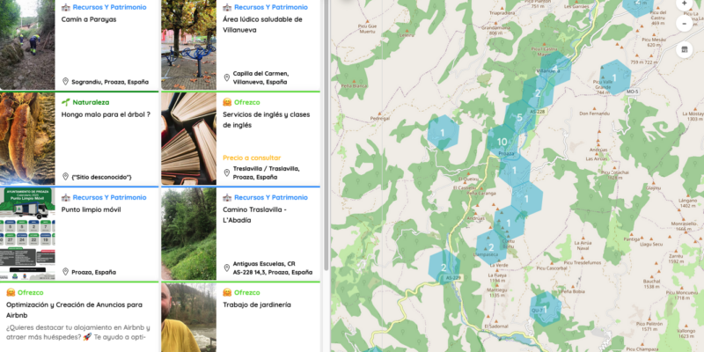Click the building icon on the Camín a Parayas card
The width and height of the screenshot is (704, 352).
point(65,7)
